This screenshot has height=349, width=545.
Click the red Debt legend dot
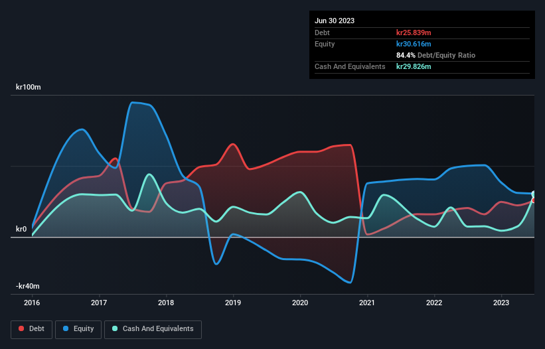tap(21, 328)
